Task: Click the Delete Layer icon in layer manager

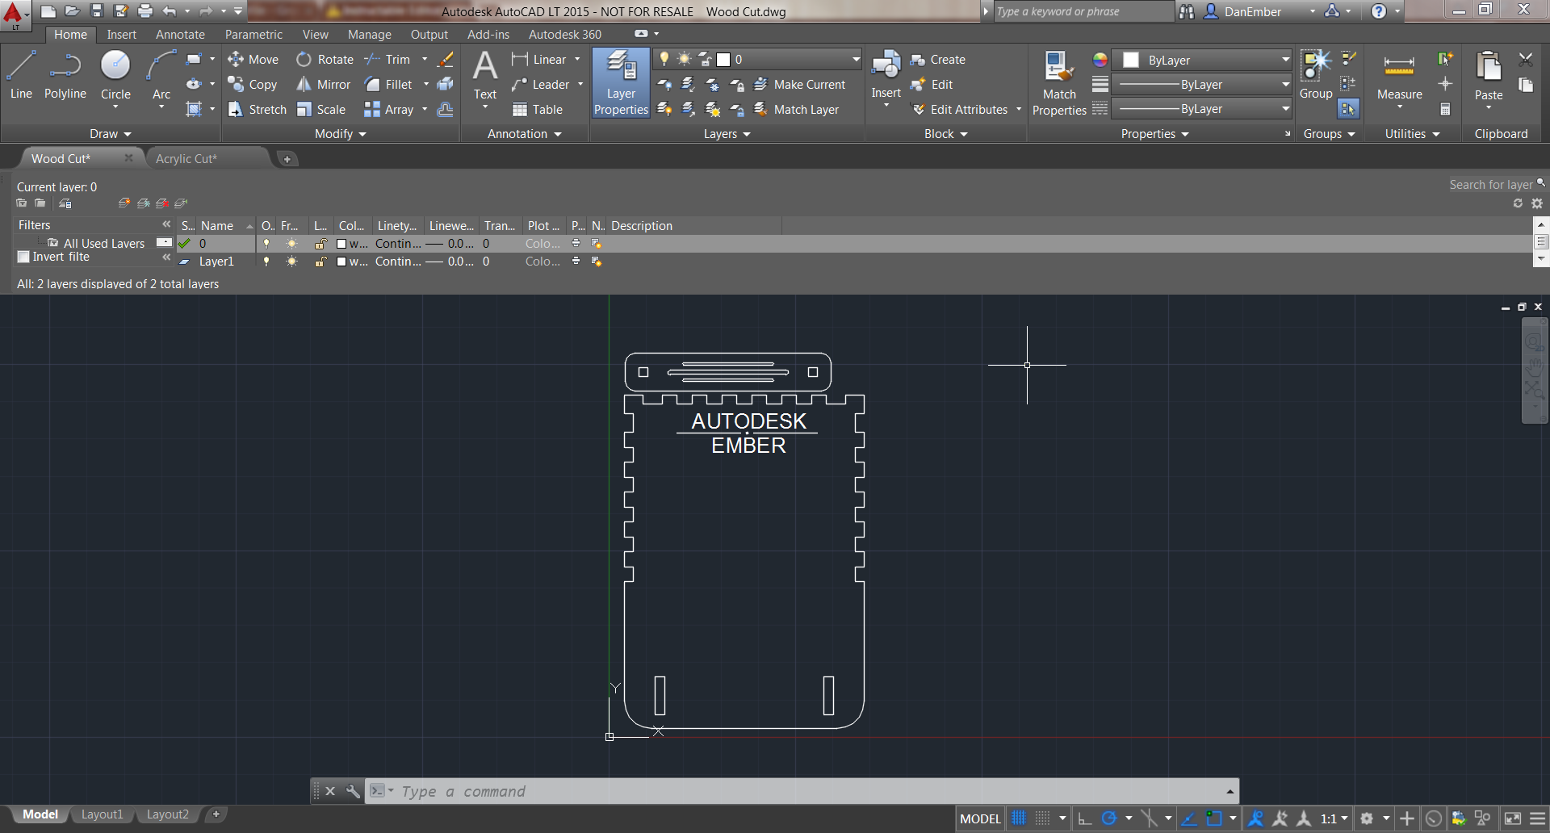Action: [x=162, y=203]
